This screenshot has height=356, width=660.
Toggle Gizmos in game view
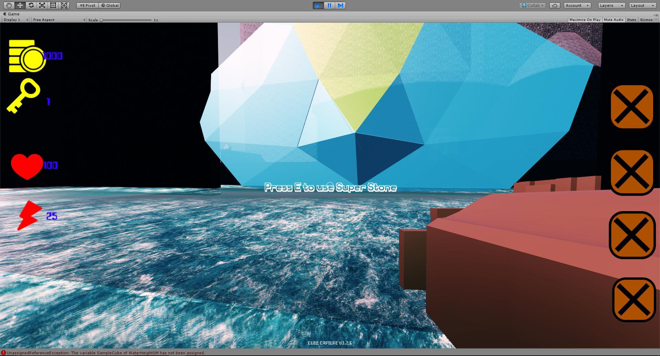pyautogui.click(x=646, y=20)
